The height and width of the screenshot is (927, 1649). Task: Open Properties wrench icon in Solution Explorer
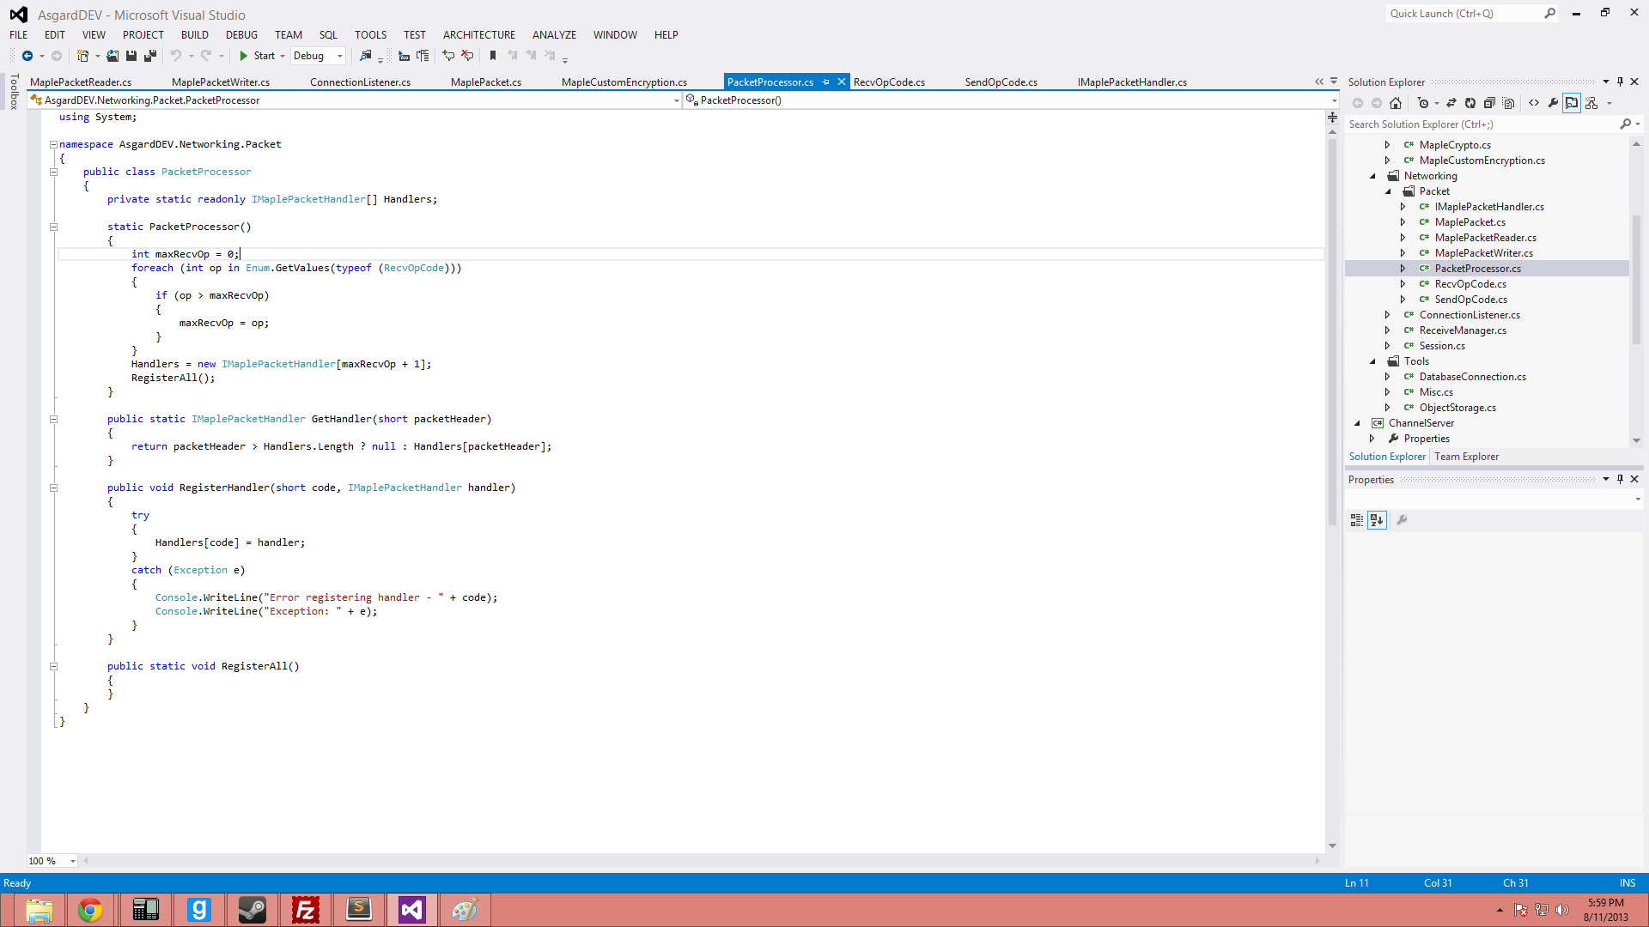1553,103
